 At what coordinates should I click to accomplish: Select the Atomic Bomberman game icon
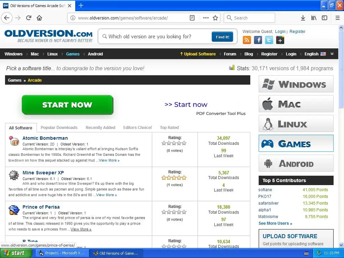[x=14, y=141]
